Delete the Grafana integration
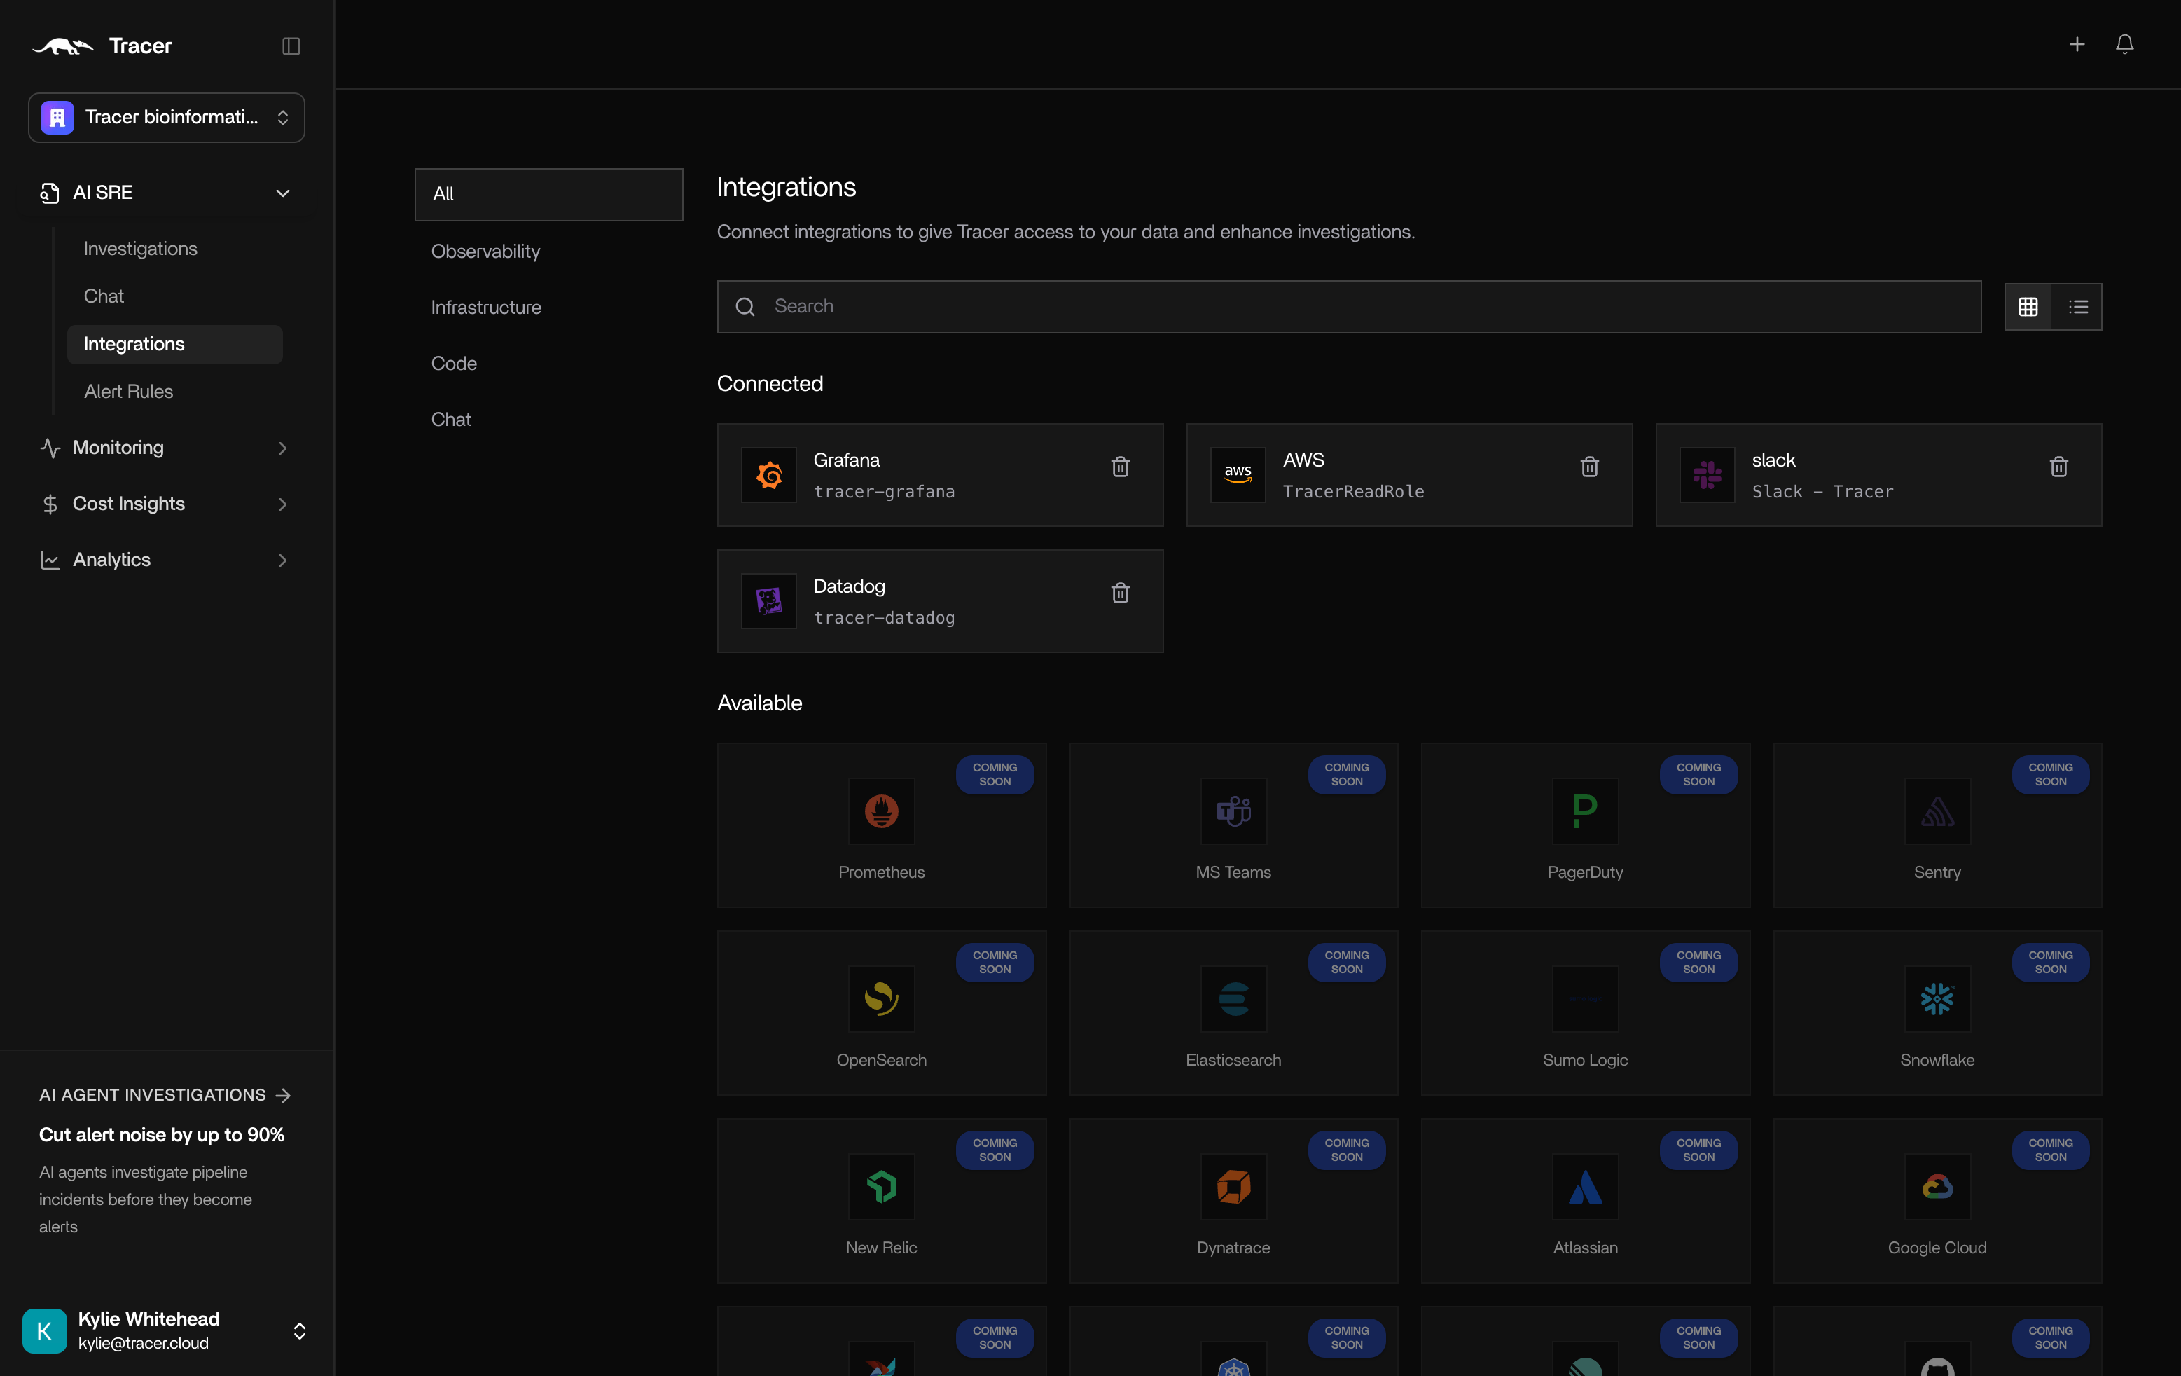The image size is (2181, 1376). 1121,467
